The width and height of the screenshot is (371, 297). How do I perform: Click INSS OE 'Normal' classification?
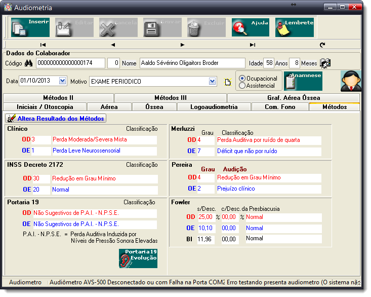pyautogui.click(x=105, y=190)
